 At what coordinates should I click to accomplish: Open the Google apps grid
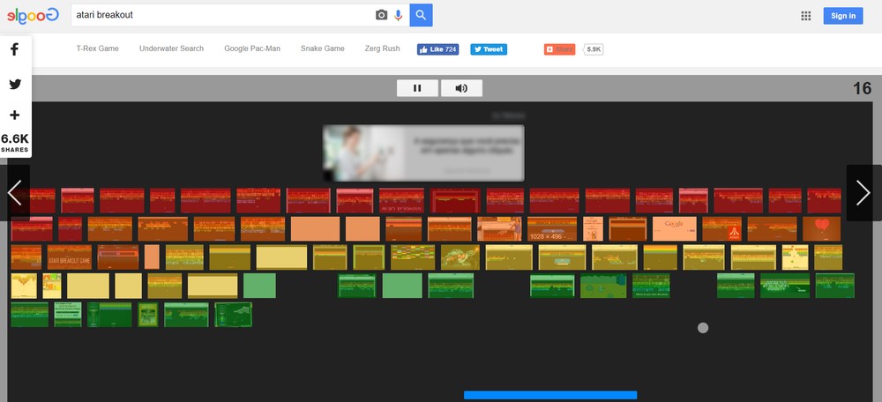(805, 16)
